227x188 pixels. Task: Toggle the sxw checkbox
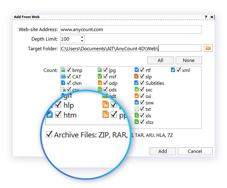[142, 102]
